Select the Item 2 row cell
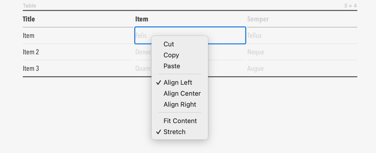The height and width of the screenshot is (153, 376). 31,52
